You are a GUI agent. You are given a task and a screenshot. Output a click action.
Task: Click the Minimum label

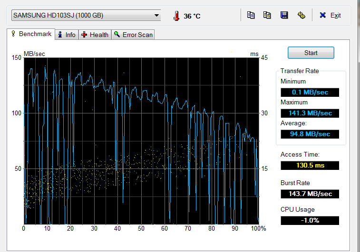pos(293,82)
